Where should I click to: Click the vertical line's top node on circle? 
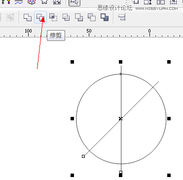pyautogui.click(x=121, y=74)
